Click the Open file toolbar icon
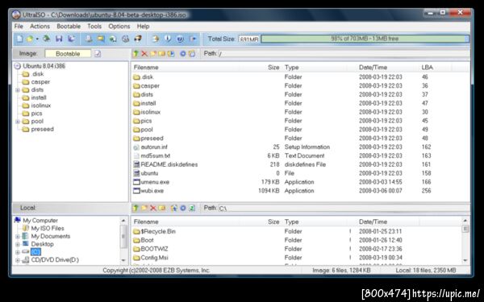The height and width of the screenshot is (302, 484). tap(30, 39)
